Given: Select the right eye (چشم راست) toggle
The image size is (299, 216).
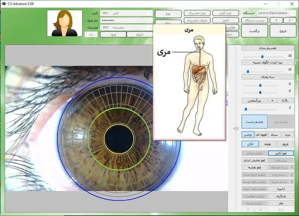Looking at the screenshot, I should click(255, 122).
